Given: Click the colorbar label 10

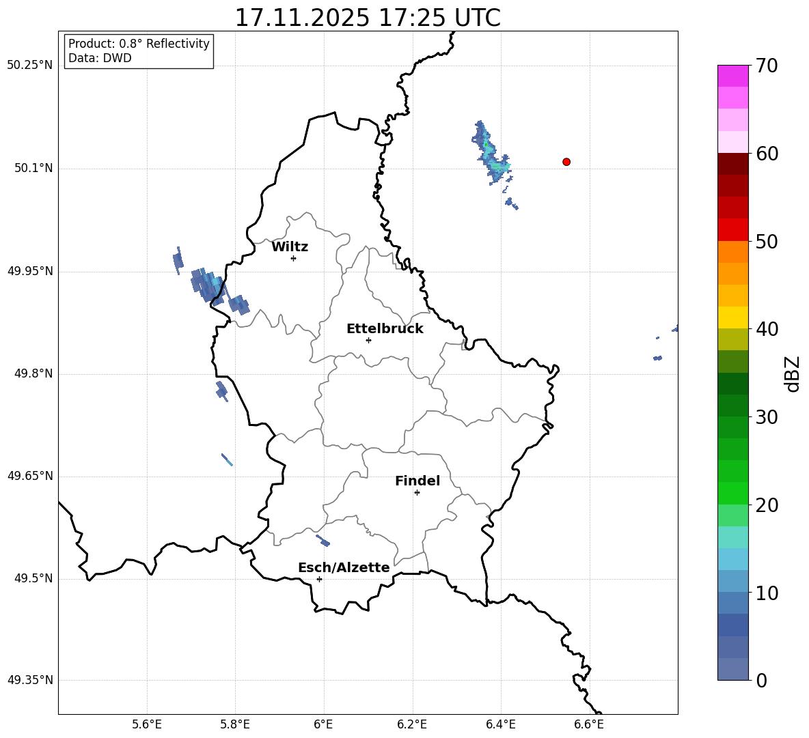Looking at the screenshot, I should (x=767, y=593).
